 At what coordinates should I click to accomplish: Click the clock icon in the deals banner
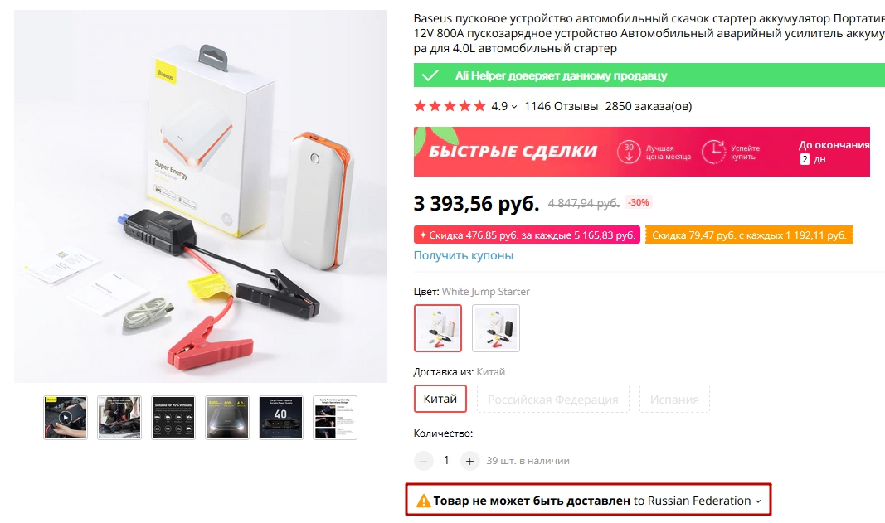tap(712, 152)
